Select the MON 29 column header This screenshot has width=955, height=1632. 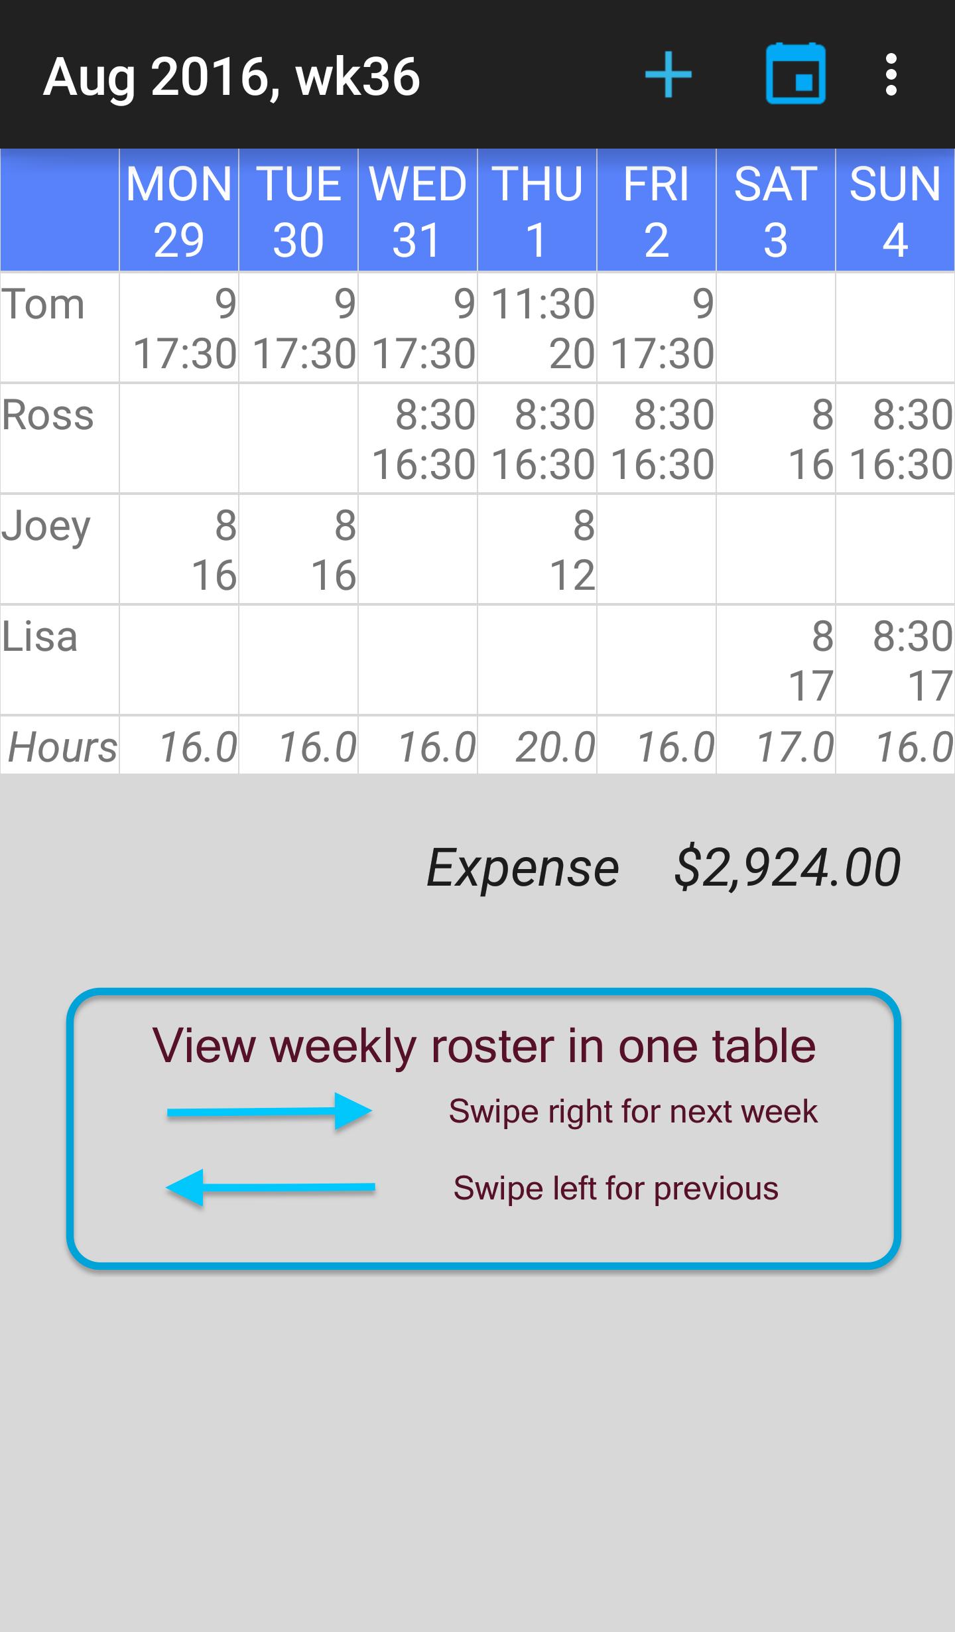179,211
